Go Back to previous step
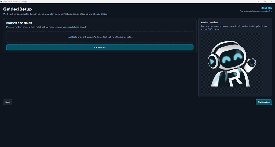Screen dimensions: 275x147 click(x=8, y=102)
